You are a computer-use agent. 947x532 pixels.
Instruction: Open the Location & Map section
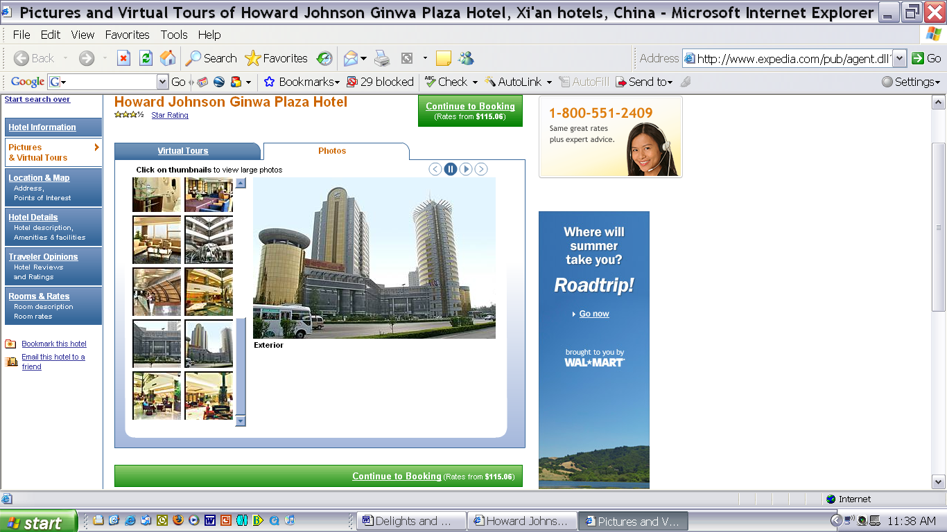click(x=53, y=187)
